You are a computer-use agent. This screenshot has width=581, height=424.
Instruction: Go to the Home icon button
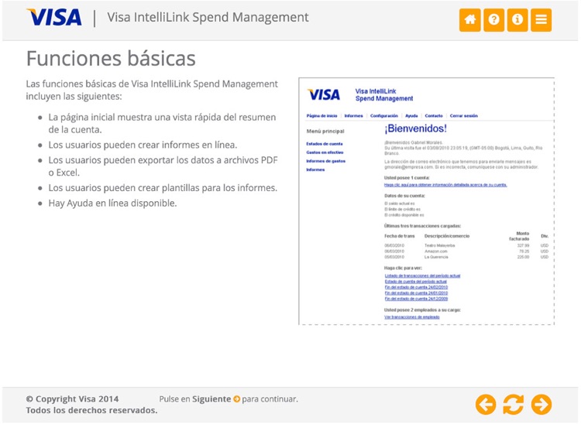(x=470, y=19)
